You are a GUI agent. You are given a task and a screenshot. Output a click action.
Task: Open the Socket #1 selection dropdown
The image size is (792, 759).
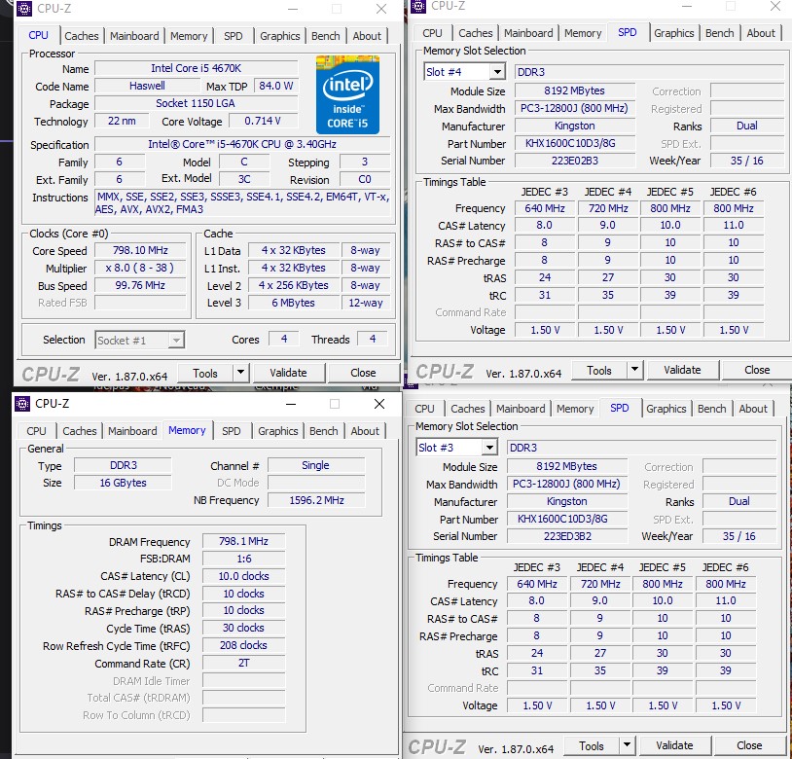(x=176, y=341)
